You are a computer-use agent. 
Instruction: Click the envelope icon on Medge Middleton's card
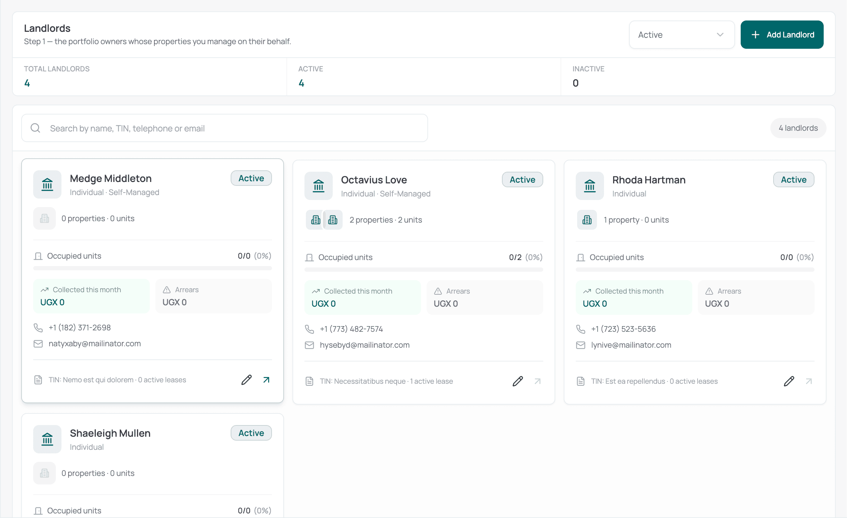(x=38, y=343)
